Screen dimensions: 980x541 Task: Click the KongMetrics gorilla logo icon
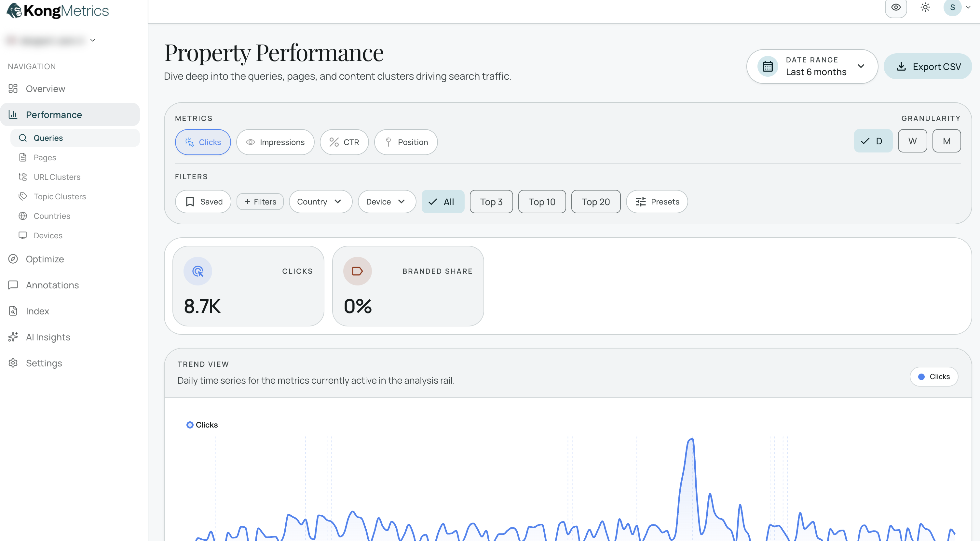(14, 11)
